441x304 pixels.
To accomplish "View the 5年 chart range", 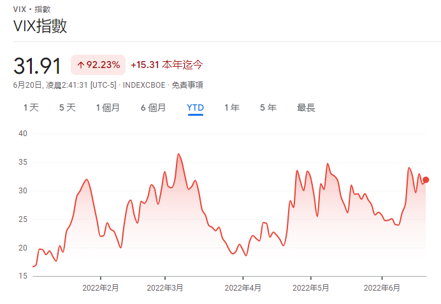I will (268, 107).
